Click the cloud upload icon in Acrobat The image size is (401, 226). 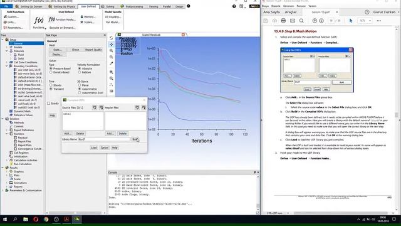pos(274,21)
